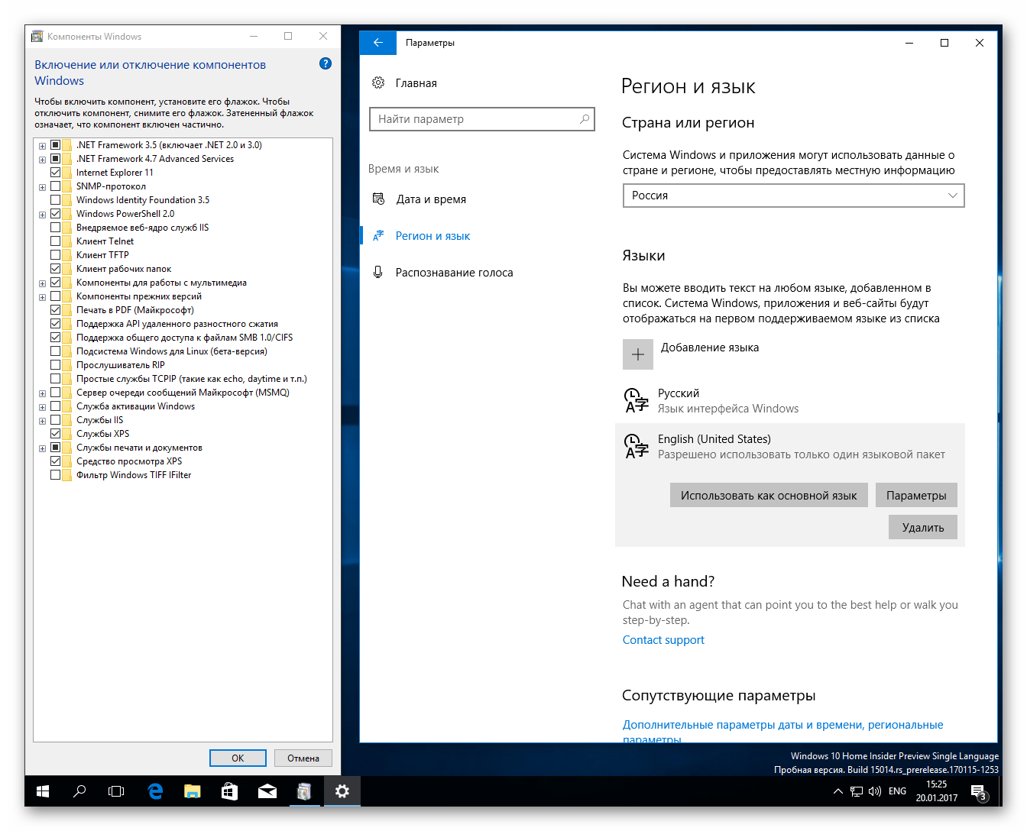Click the search magnifier icon in settings search box
Screen dimensions: 1027x831
click(585, 118)
